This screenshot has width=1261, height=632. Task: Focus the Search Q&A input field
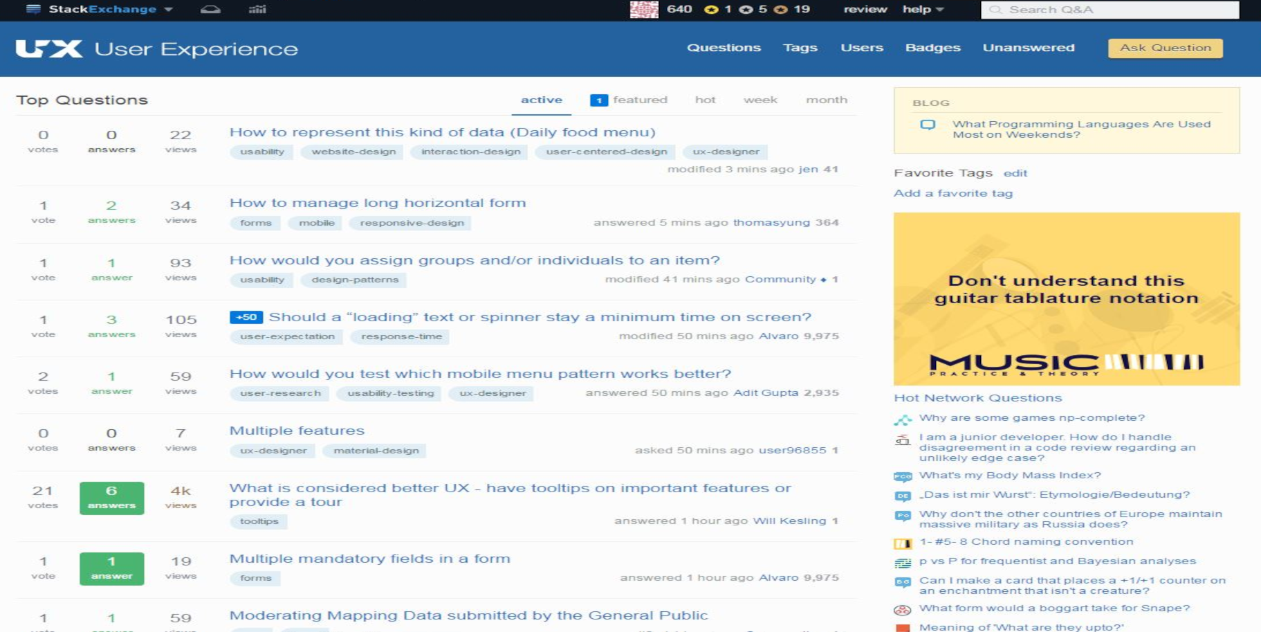pos(1110,10)
